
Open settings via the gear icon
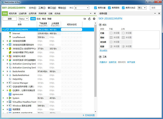tap(94, 19)
